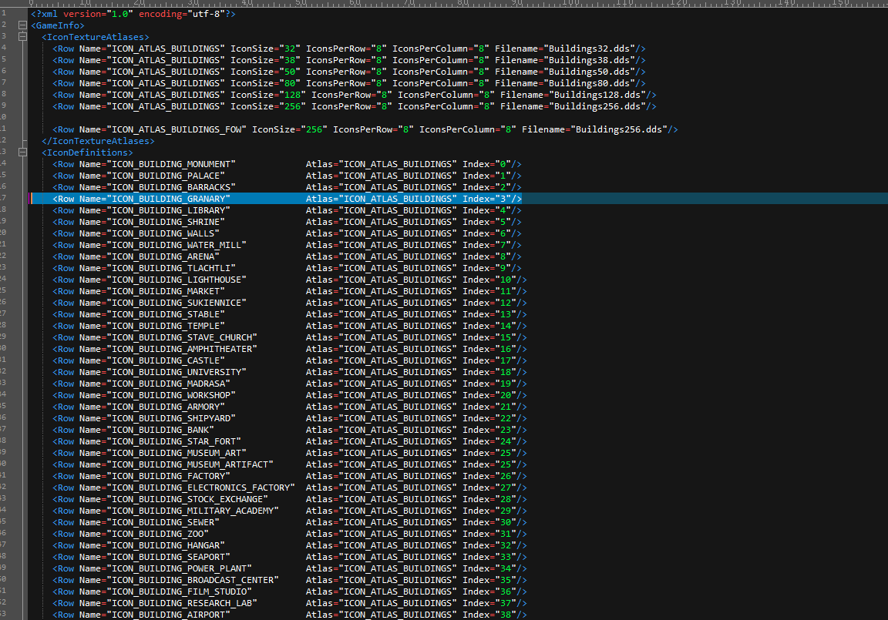The height and width of the screenshot is (620, 888).
Task: Click IconSize "256" in ICON_ATLAS_BUILDINGS row
Action: (292, 106)
